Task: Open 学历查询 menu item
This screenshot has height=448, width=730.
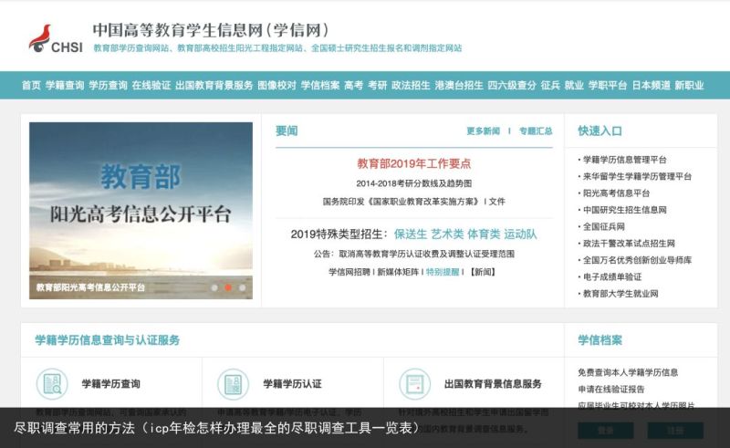Action: [108, 85]
